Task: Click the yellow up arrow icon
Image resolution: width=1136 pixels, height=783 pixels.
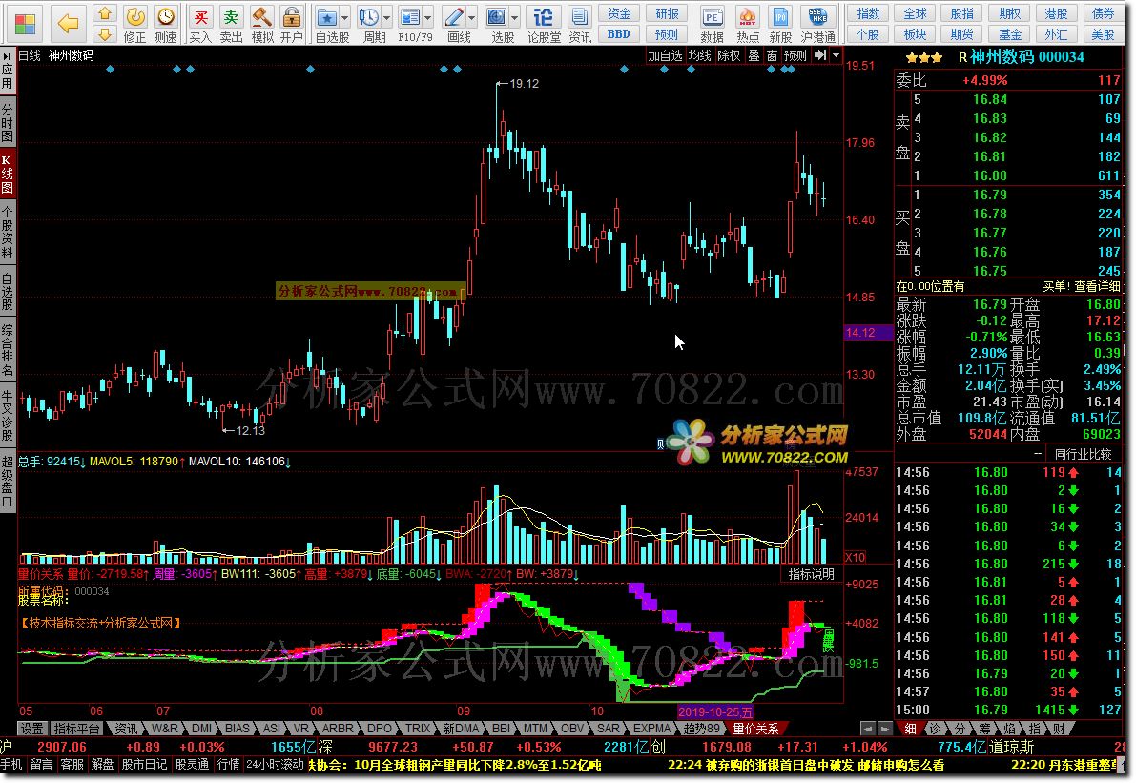Action: coord(105,13)
